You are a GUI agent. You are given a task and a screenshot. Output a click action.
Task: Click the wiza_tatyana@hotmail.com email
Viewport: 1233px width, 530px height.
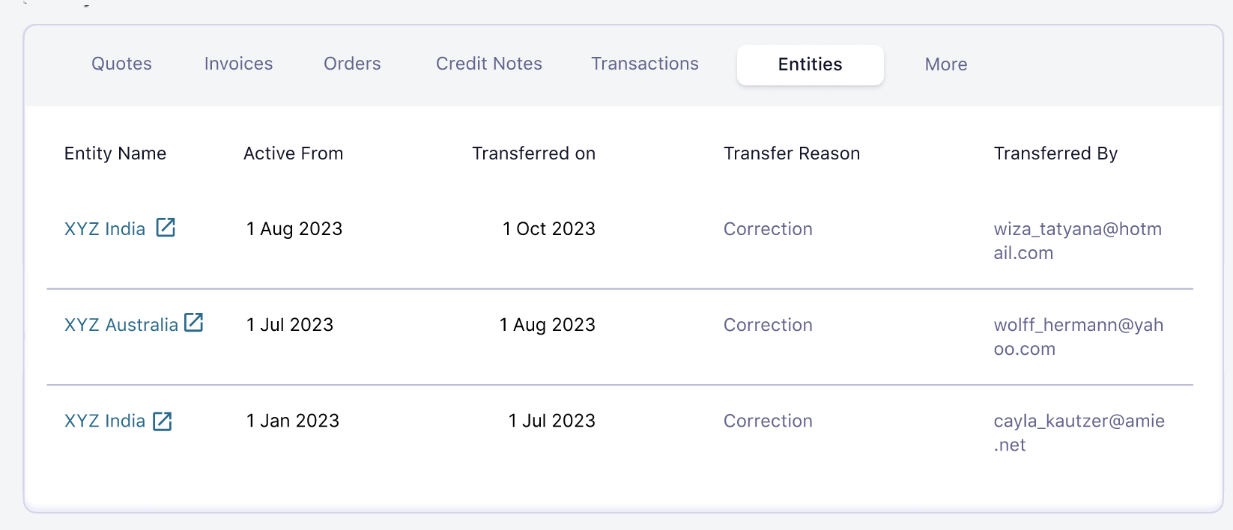point(1077,241)
